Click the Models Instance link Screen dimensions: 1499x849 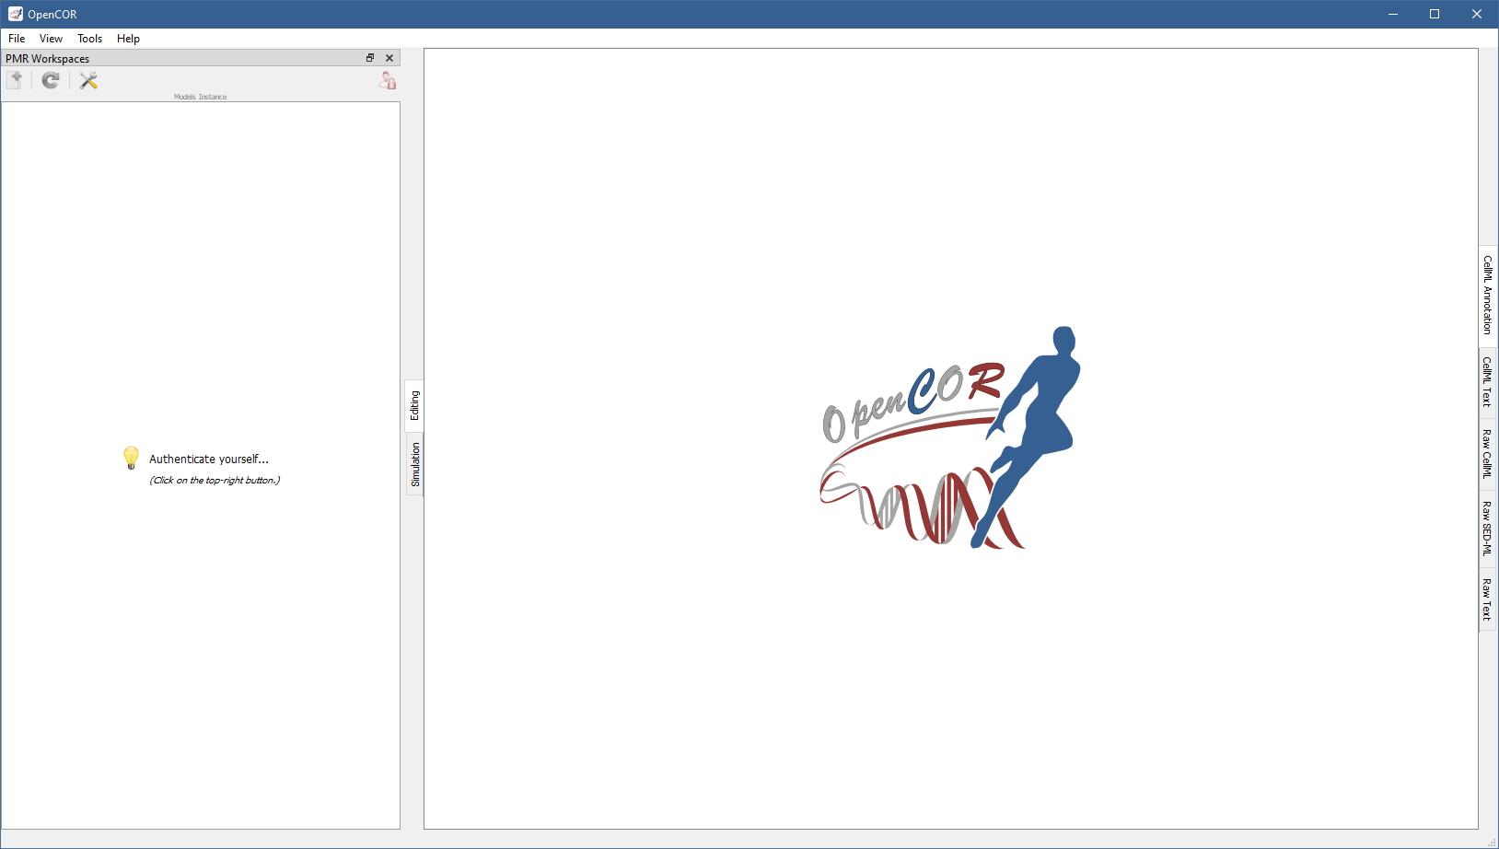(x=200, y=97)
